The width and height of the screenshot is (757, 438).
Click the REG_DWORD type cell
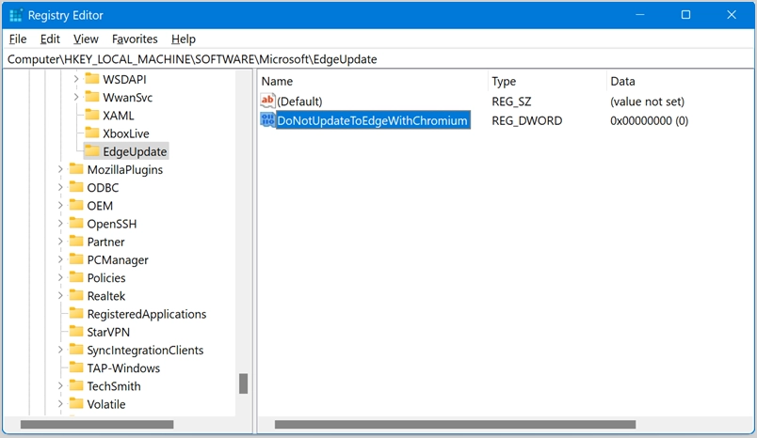[x=526, y=121]
